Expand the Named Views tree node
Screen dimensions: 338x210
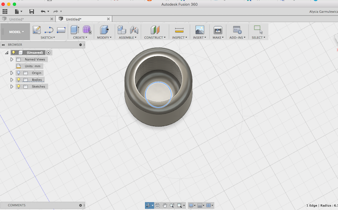(12, 59)
